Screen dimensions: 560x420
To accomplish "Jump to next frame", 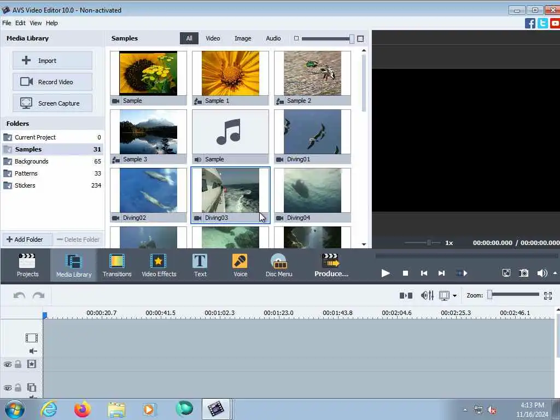I will (x=441, y=273).
